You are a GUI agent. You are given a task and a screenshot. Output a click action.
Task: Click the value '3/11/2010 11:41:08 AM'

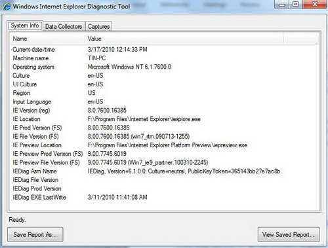(x=117, y=198)
